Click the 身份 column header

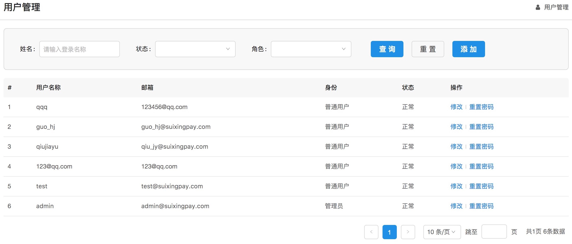coord(331,88)
